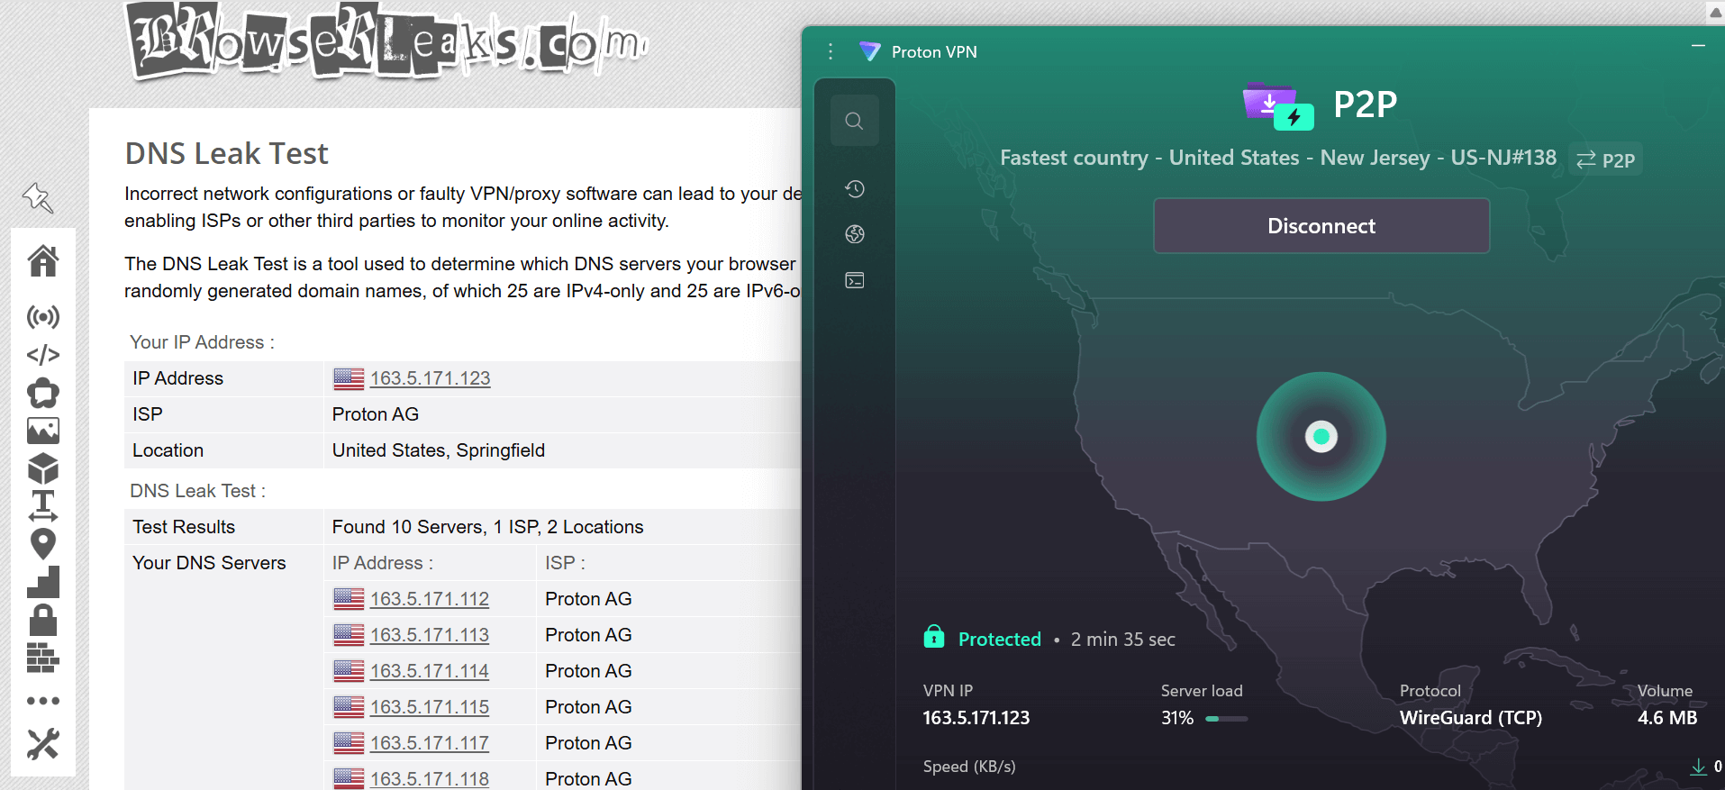1725x790 pixels.
Task: Click the VPN IP value 163.5.171.123
Action: 976,718
